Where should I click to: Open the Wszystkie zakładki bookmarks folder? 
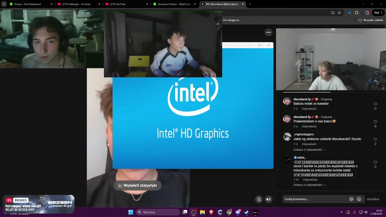[371, 20]
